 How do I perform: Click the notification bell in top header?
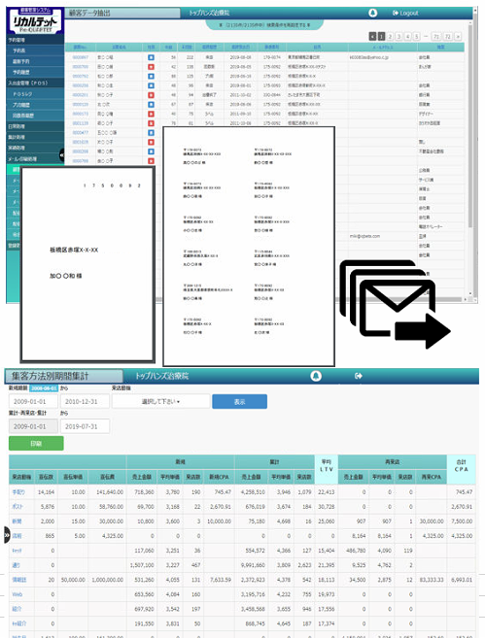372,13
